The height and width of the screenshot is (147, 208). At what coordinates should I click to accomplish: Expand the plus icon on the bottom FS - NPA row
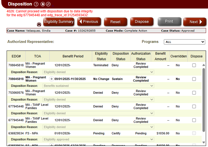[x=51, y=145]
